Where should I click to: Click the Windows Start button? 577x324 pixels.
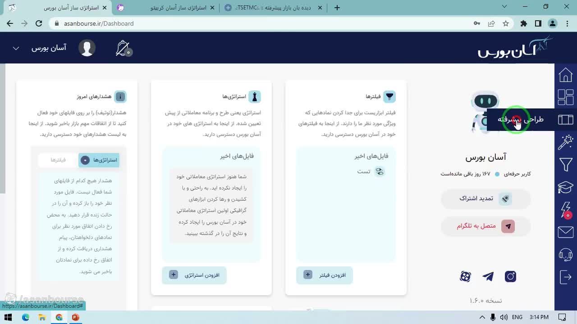(9, 317)
